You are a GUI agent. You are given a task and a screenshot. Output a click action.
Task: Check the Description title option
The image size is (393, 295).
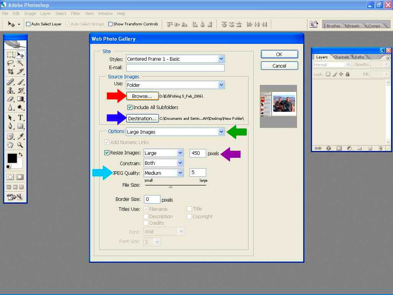click(x=146, y=216)
